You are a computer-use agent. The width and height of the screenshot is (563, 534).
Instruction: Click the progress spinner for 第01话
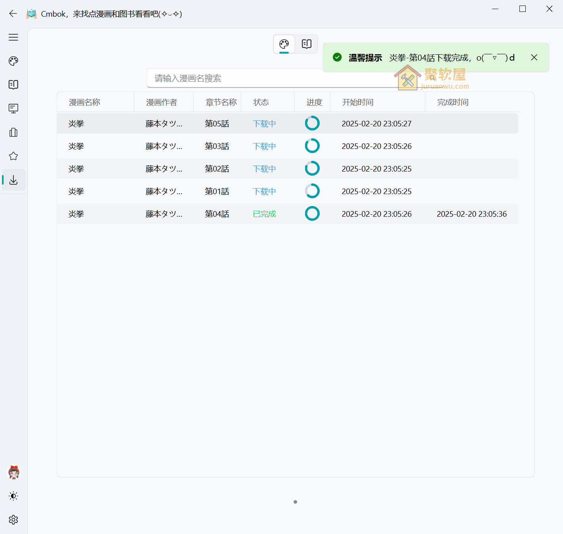[x=312, y=191]
